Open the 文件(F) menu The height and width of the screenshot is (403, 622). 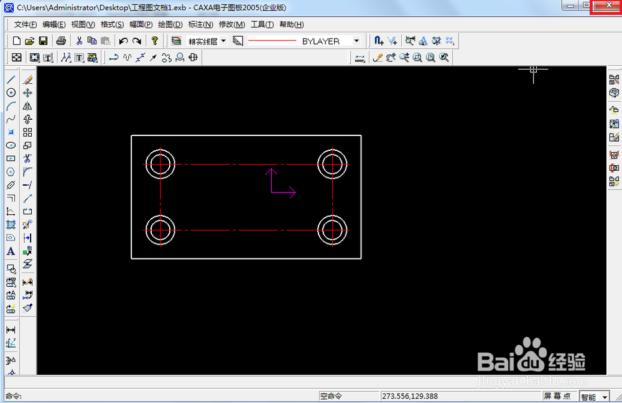(26, 25)
